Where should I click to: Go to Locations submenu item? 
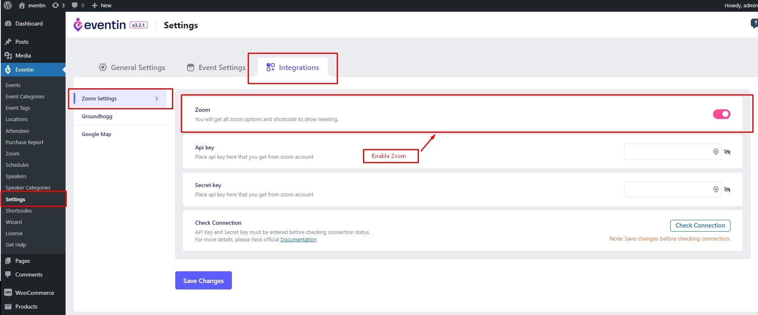[x=17, y=119]
